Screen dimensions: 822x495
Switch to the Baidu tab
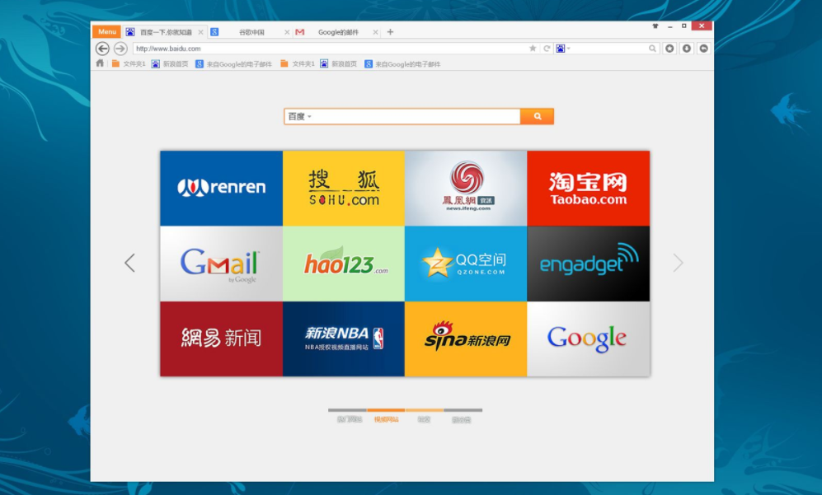165,32
